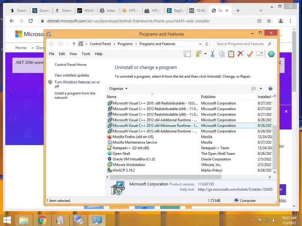This screenshot has width=302, height=226.
Task: Click the preview pane layout toolbar icon
Action: click(187, 54)
